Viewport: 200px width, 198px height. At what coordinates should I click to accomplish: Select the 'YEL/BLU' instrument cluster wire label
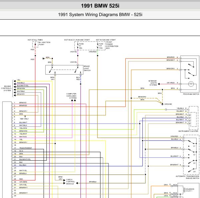pos(180,108)
